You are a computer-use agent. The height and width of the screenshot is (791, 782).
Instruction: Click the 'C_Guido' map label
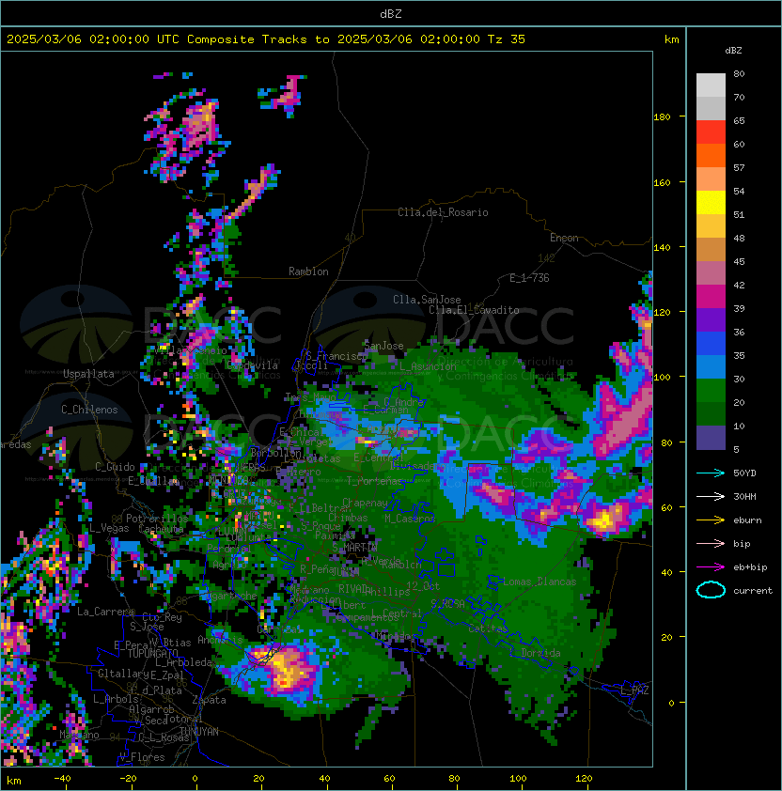click(115, 467)
